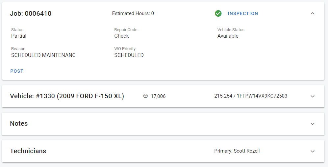This screenshot has width=328, height=167.
Task: Click the Repair Code value Check
Action: click(121, 36)
